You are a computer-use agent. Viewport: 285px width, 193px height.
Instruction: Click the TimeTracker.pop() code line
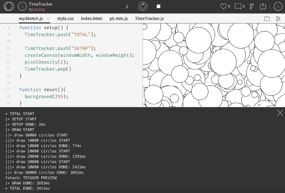(48, 69)
